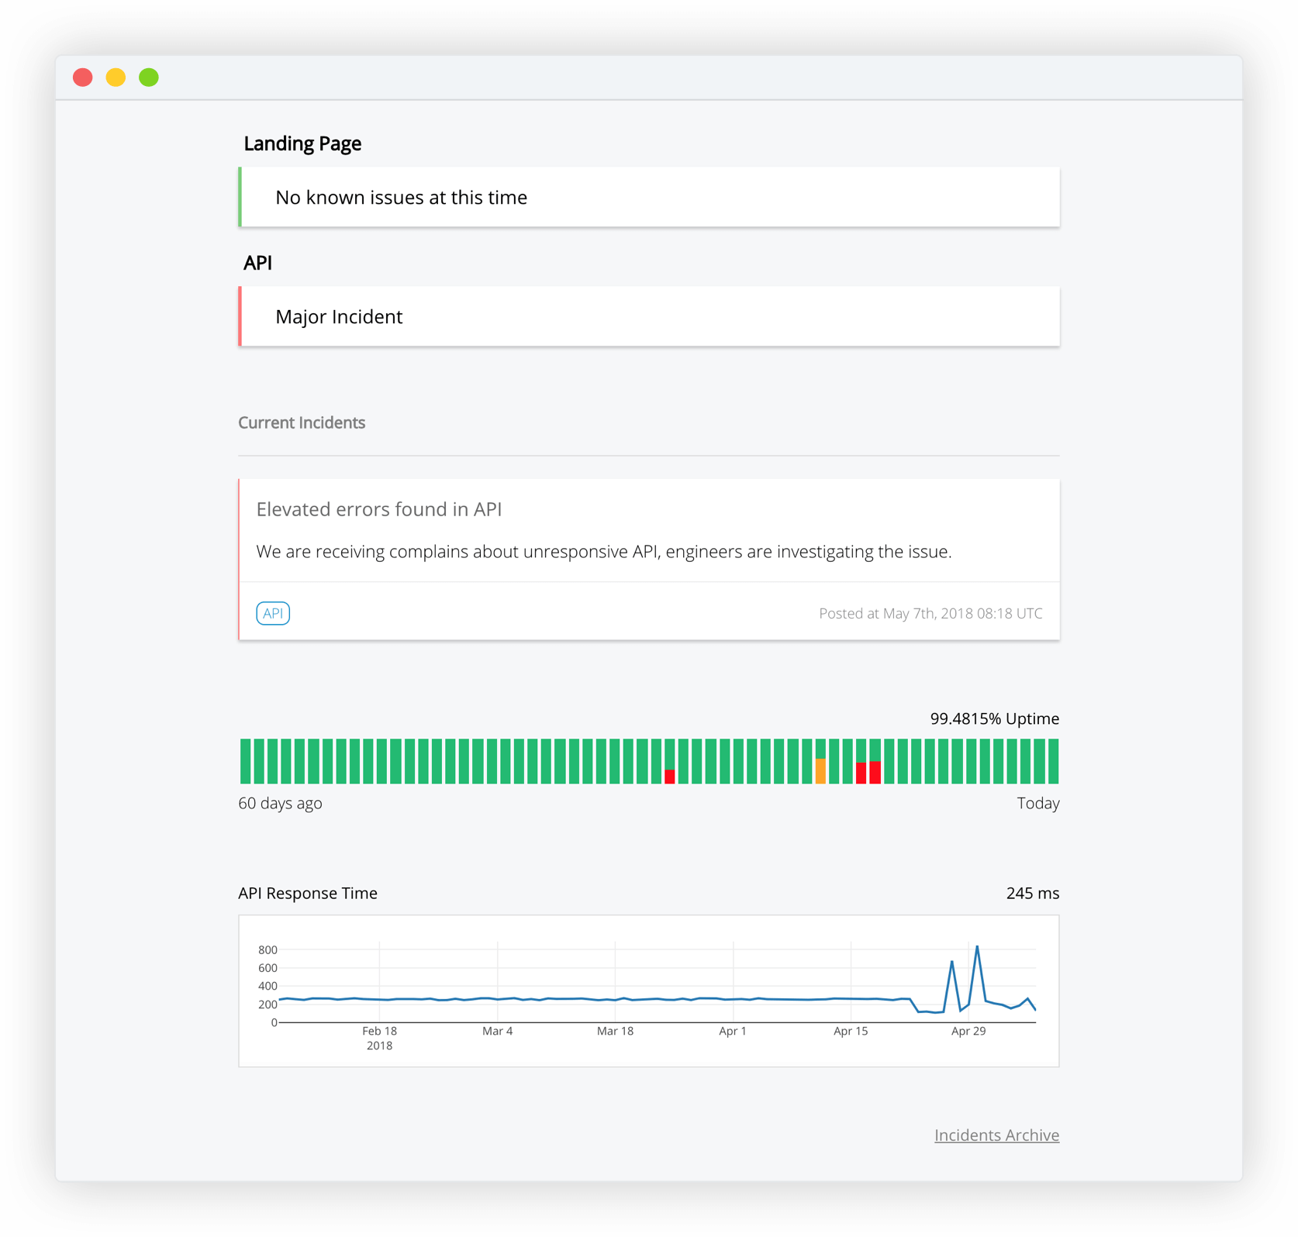
Task: Click the Feb 18 2018 axis label
Action: click(x=379, y=1038)
